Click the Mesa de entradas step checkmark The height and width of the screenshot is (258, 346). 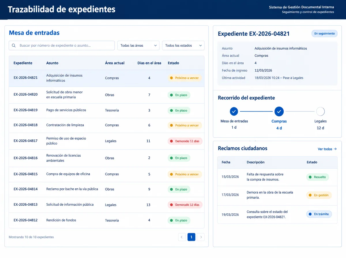(x=234, y=111)
